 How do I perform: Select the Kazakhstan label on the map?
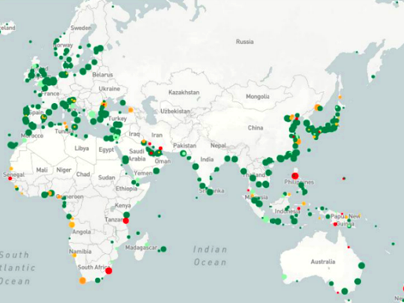click(184, 92)
